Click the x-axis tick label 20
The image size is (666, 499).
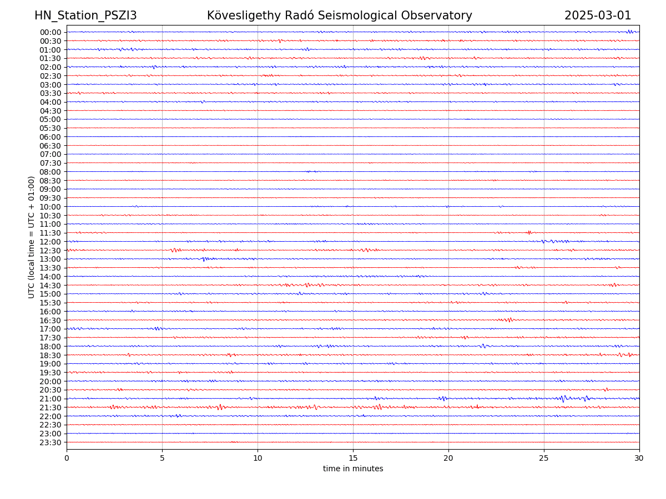448,459
